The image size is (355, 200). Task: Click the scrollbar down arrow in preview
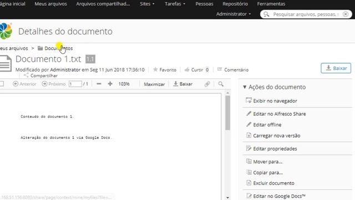227,198
